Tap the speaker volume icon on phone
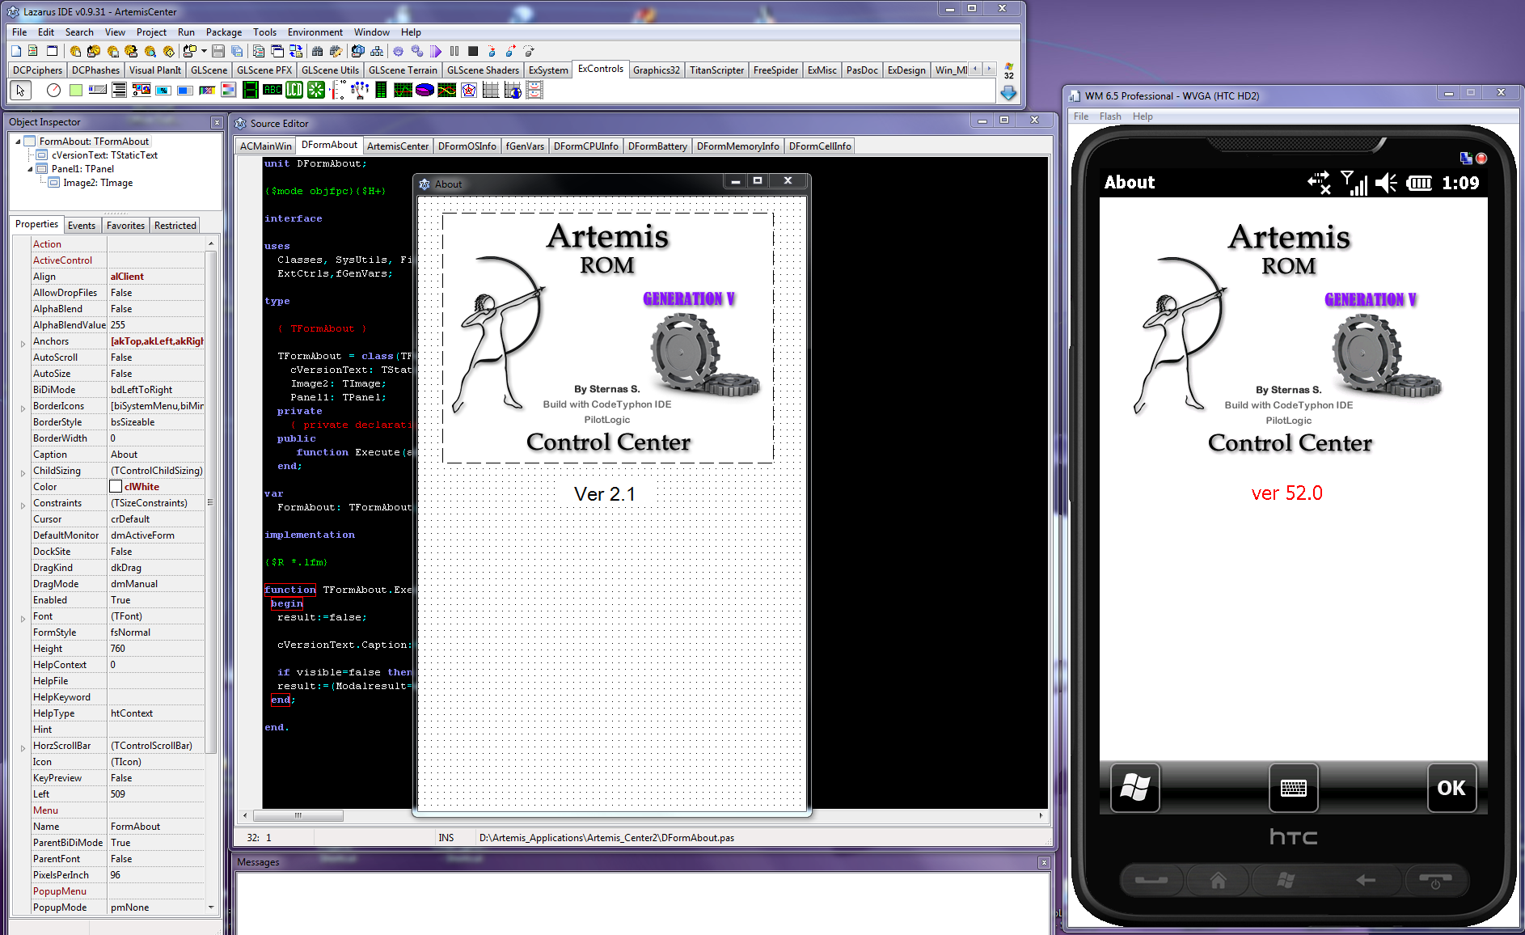The height and width of the screenshot is (935, 1525). (x=1386, y=183)
